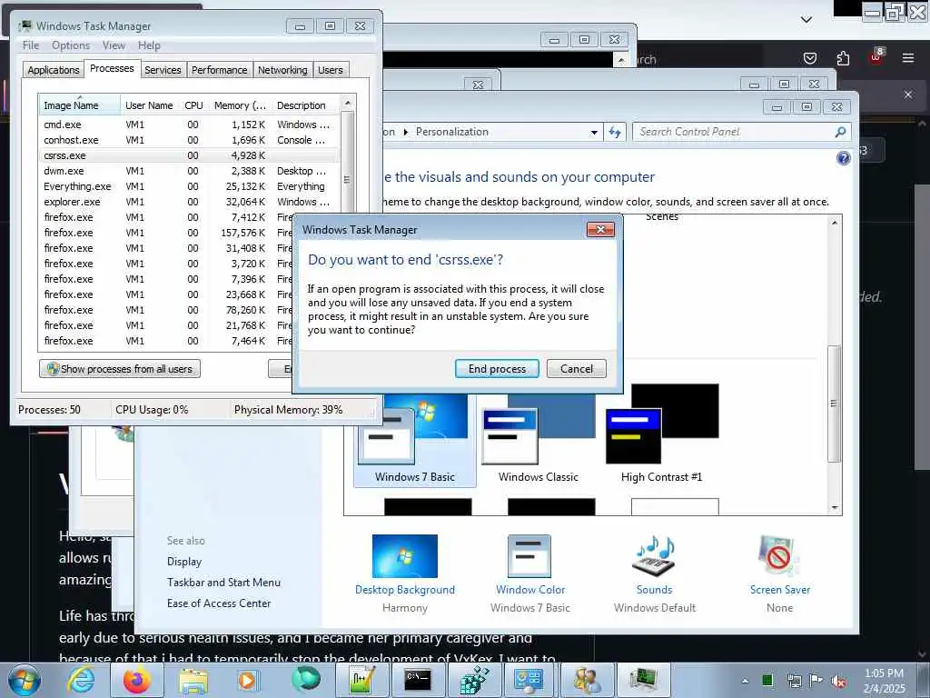
Task: Open the Display link under See also
Action: point(184,562)
